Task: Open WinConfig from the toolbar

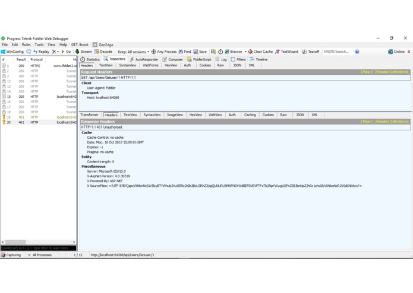Action: coord(12,52)
